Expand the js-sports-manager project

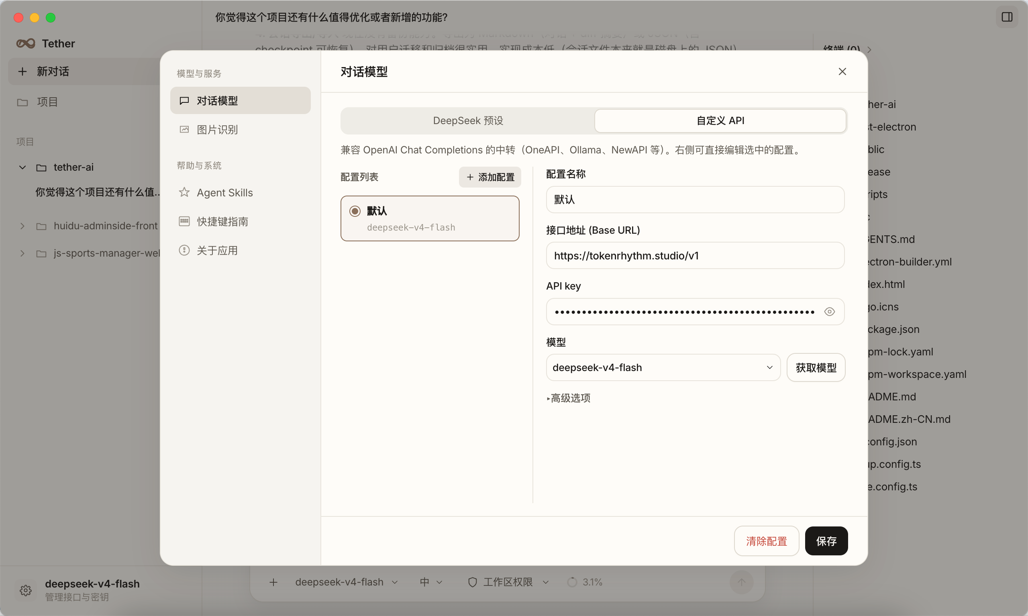pos(22,253)
